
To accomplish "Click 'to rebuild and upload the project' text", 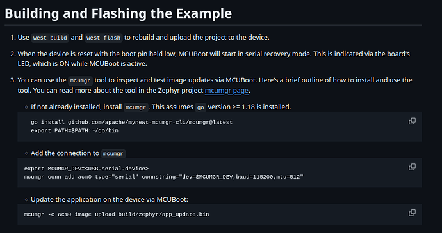I will [197, 38].
